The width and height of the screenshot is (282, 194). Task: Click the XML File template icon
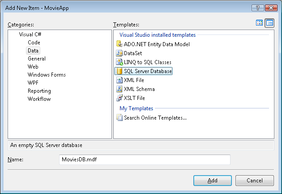pyautogui.click(x=120, y=80)
